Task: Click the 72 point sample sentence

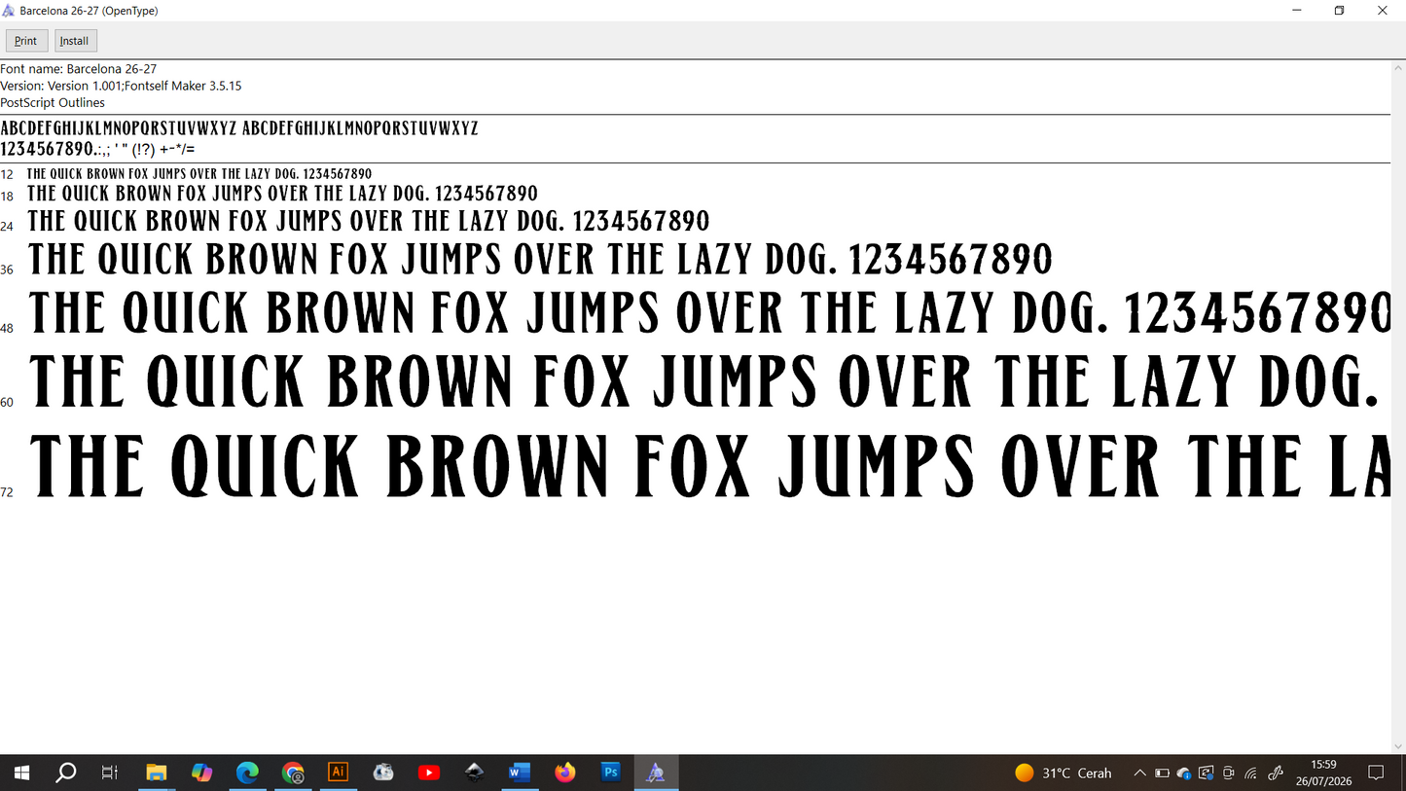Action: click(x=710, y=466)
